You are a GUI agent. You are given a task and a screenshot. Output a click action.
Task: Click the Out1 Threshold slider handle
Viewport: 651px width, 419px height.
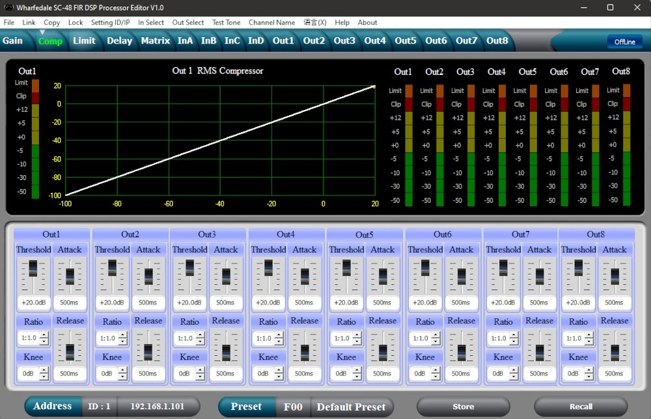(x=33, y=269)
